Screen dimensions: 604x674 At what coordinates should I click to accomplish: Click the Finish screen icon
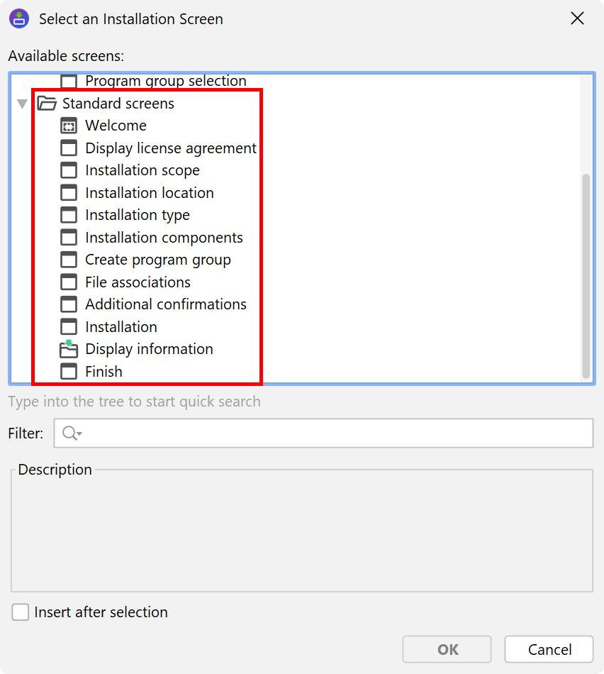(69, 372)
